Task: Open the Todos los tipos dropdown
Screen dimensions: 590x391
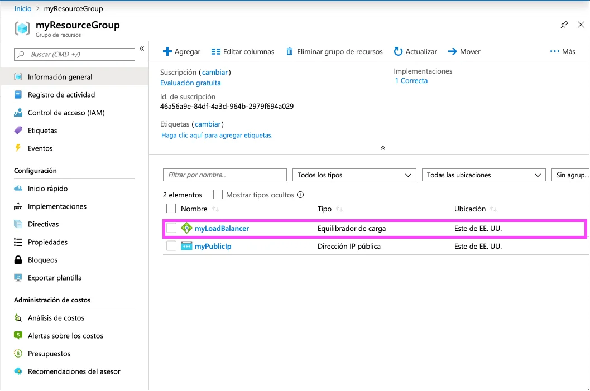Action: (x=354, y=175)
